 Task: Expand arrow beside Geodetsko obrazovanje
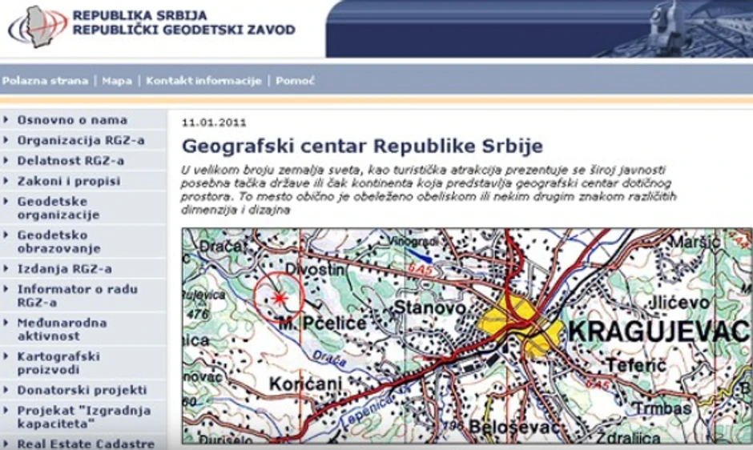[6, 235]
